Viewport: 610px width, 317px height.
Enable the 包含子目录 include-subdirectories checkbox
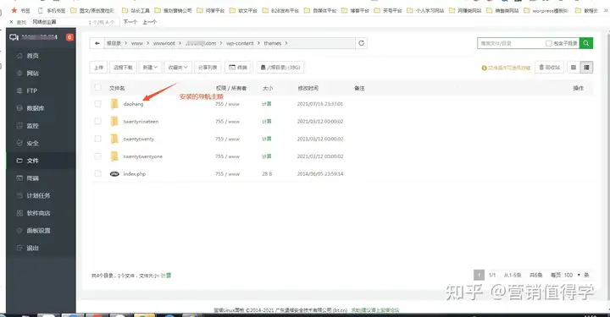548,43
